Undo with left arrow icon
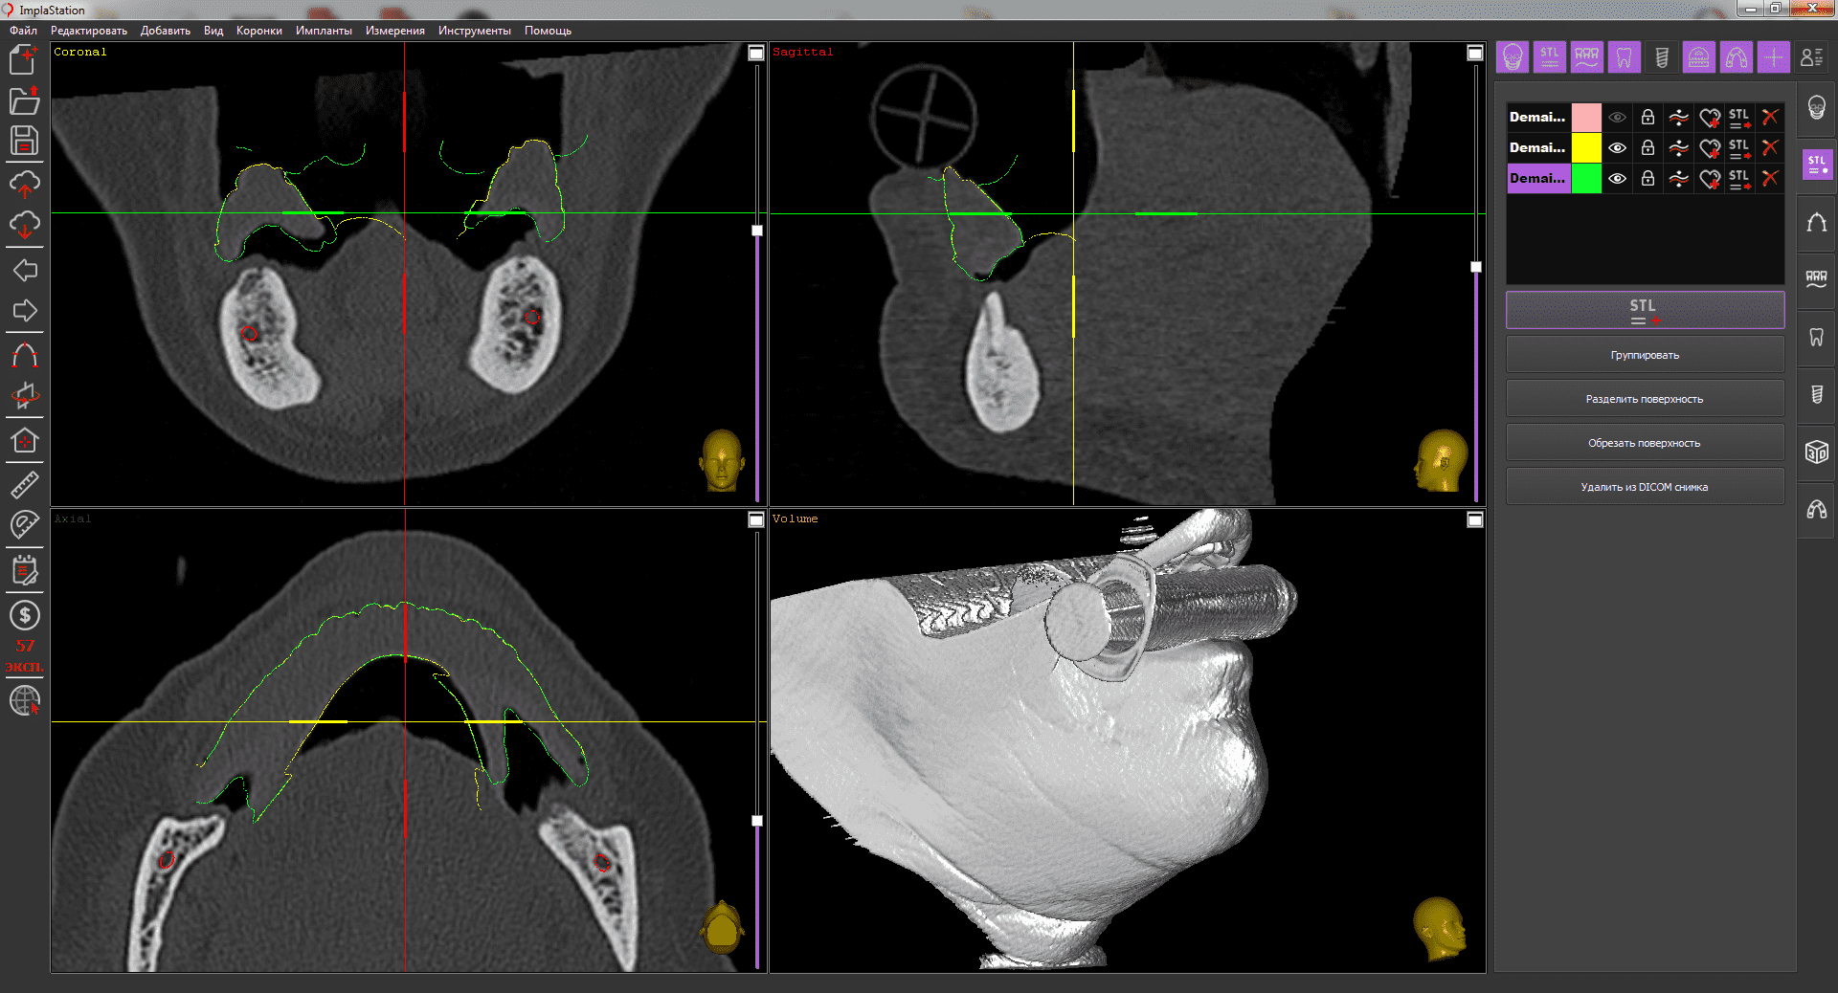This screenshot has height=993, width=1838. tap(24, 271)
